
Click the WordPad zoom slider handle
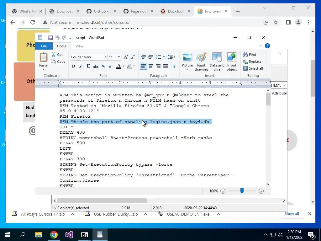pyautogui.click(x=242, y=191)
